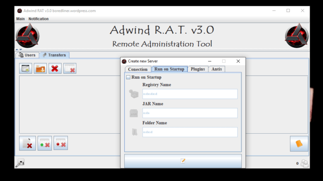The image size is (323, 181).
Task: Open the Antis tab
Action: coord(217,69)
